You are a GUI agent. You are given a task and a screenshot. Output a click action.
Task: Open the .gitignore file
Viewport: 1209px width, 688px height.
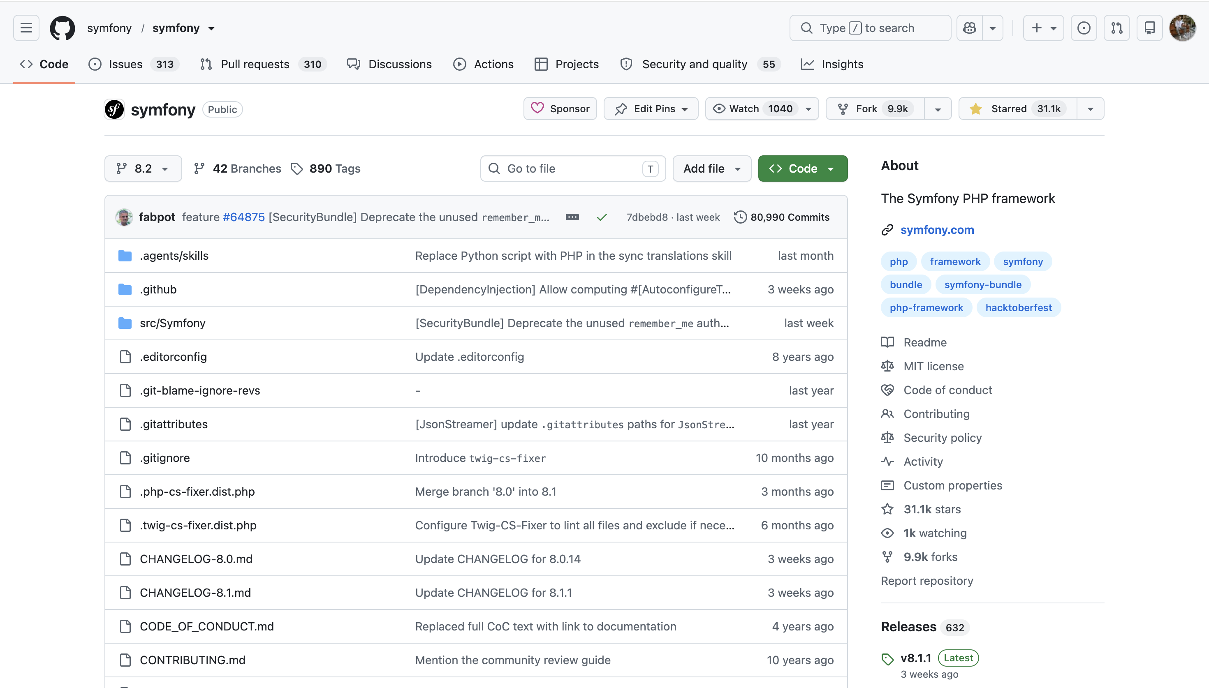tap(164, 457)
